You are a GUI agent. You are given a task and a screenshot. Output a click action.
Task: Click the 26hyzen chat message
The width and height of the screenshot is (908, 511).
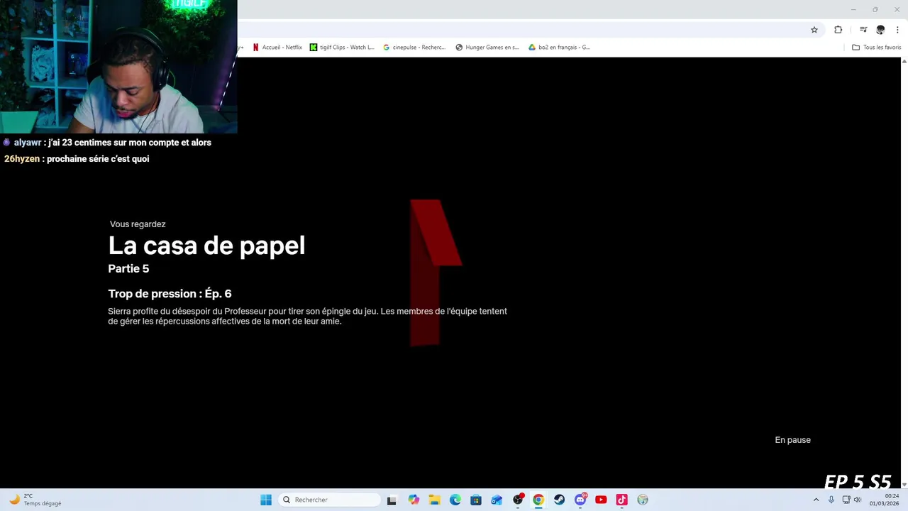click(77, 159)
